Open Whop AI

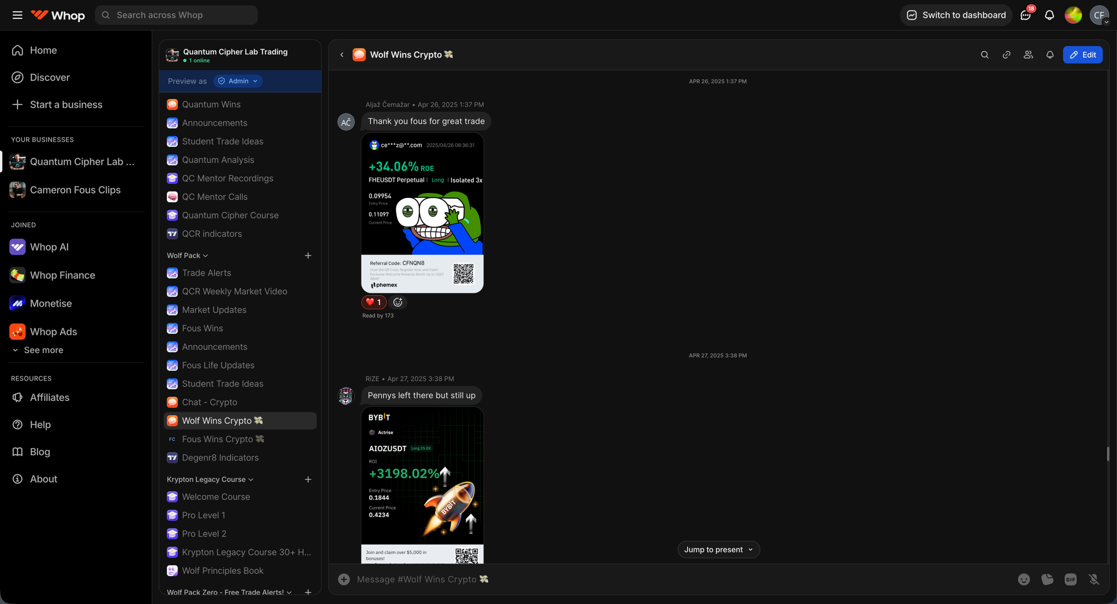click(76, 247)
